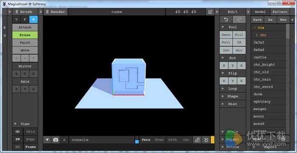Open the console options down-arrow
Screen dimensions: 297x153
click(x=47, y=140)
